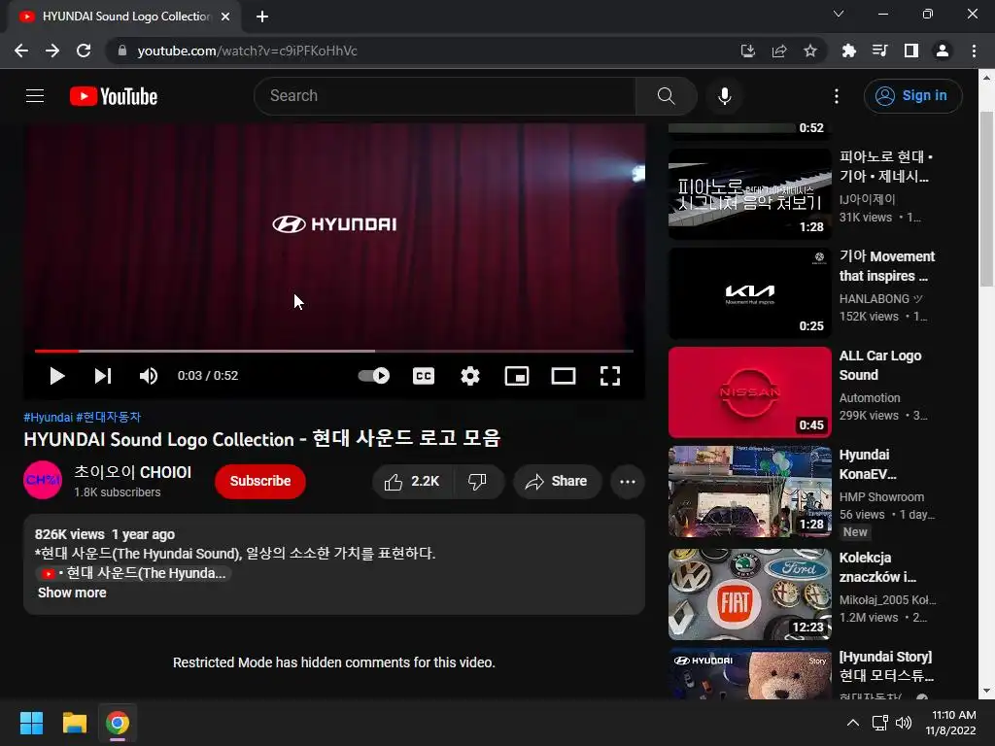Open File Explorer from taskbar
The image size is (995, 746).
(74, 723)
